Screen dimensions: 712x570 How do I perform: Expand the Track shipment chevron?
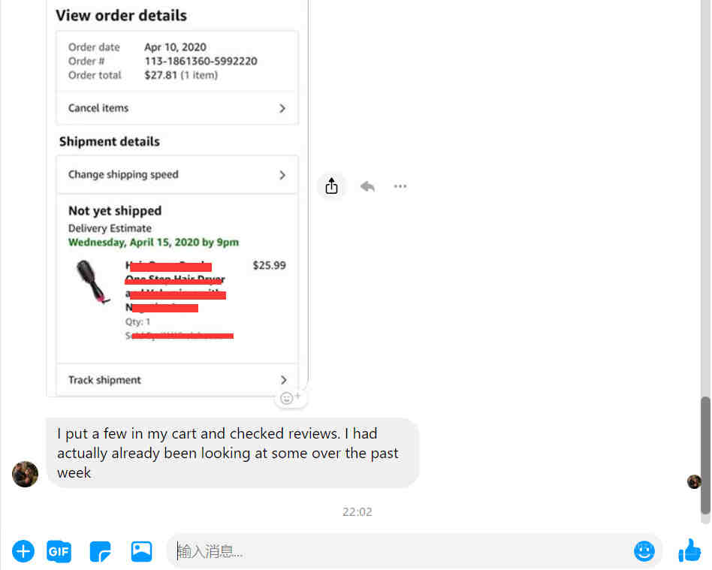[283, 380]
